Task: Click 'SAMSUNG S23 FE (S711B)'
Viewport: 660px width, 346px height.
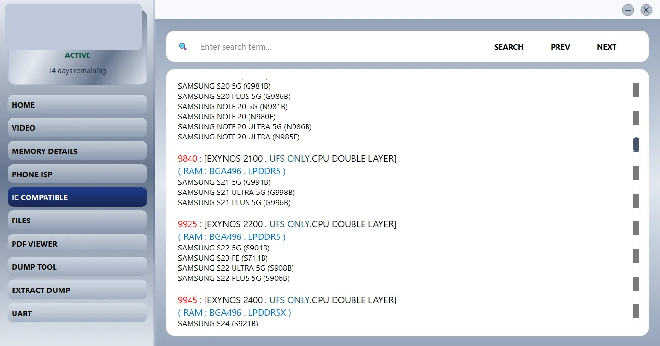Action: (x=223, y=258)
